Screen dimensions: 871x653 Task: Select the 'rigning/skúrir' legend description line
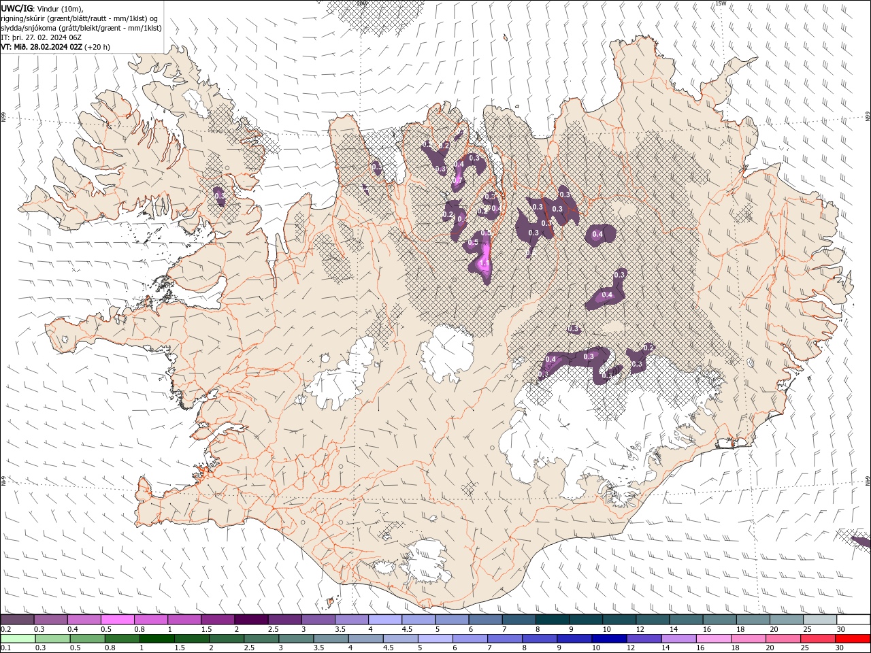point(80,18)
